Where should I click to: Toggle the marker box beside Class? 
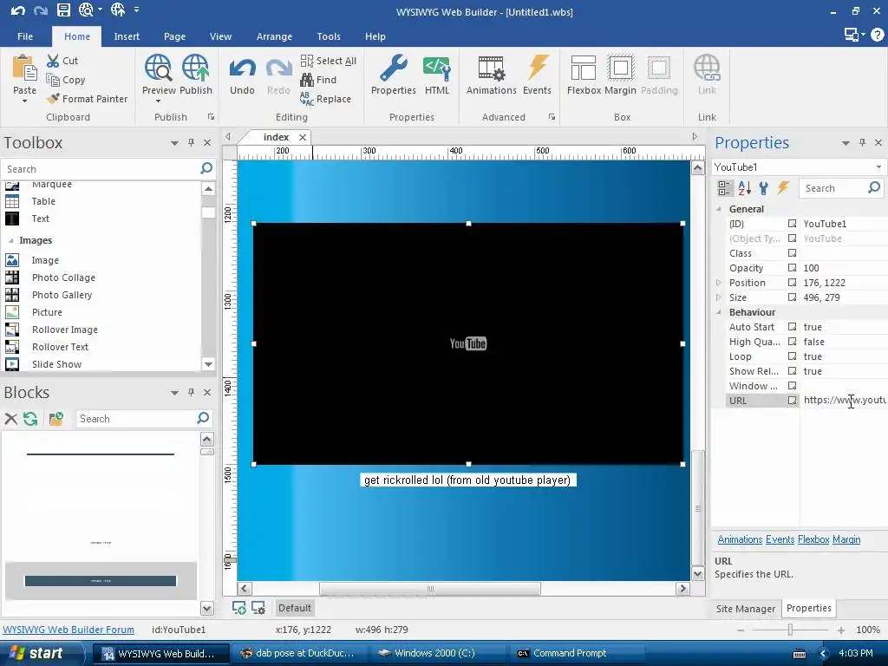[x=792, y=253]
